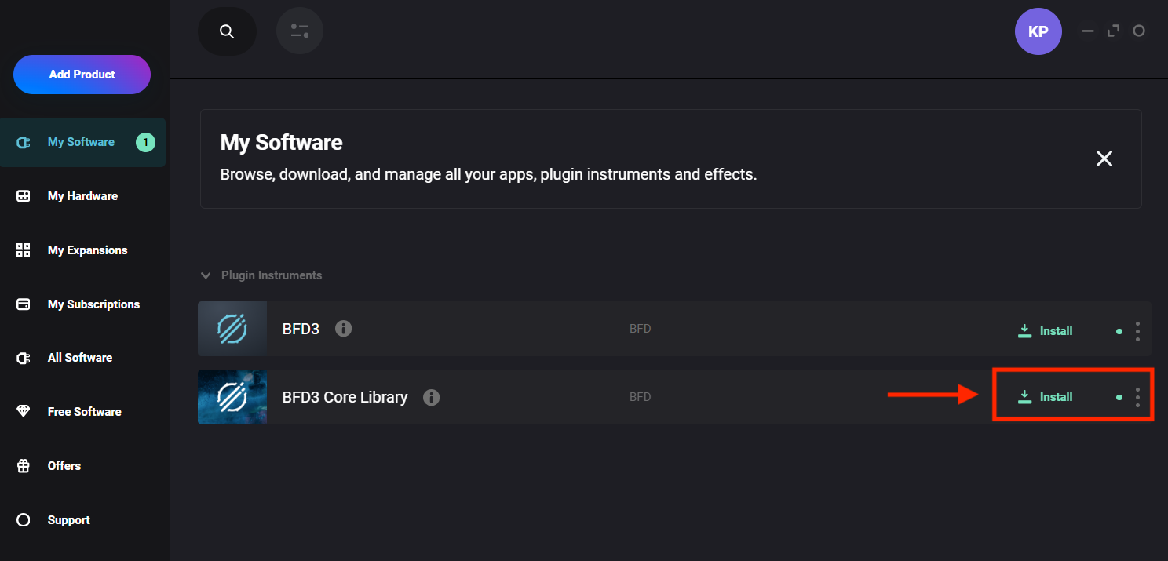Open more options for BFD3 Core Library
Image resolution: width=1168 pixels, height=561 pixels.
1137,397
